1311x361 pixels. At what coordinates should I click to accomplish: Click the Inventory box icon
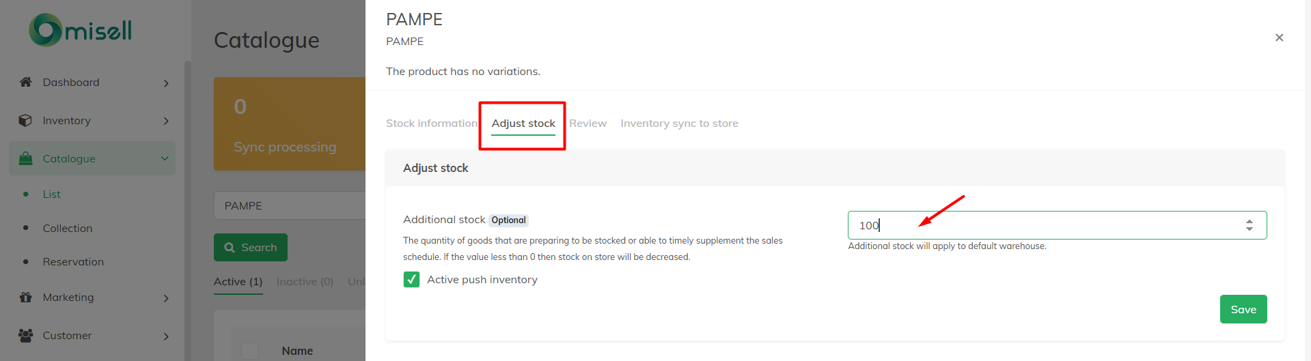[25, 120]
